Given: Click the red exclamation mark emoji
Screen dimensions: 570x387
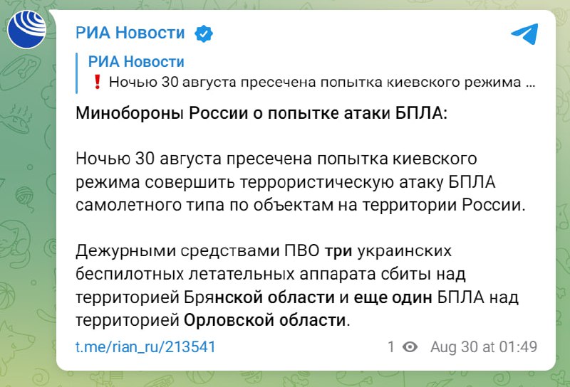Looking at the screenshot, I should 98,82.
